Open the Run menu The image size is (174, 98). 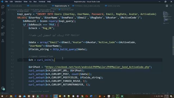coord(35,2)
